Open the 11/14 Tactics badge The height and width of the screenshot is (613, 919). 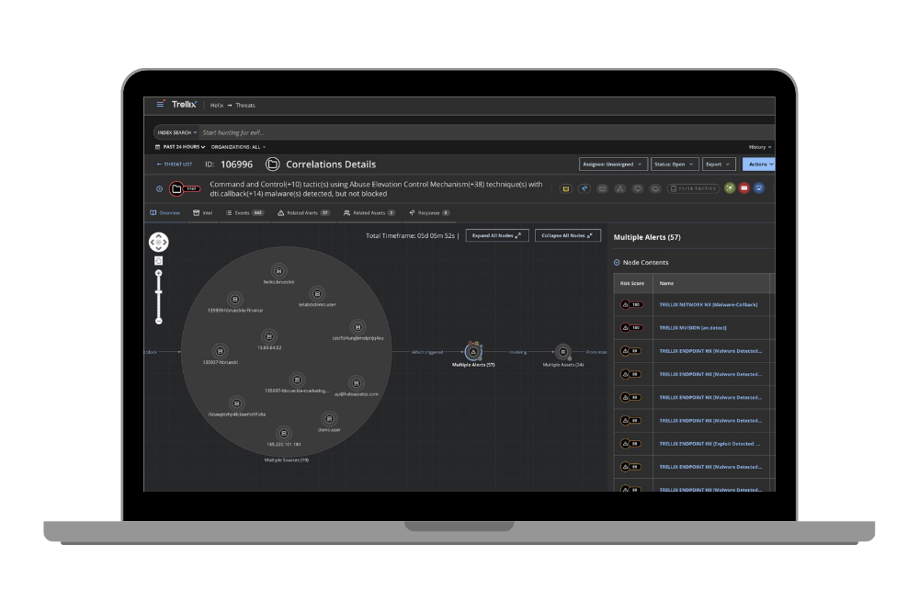click(x=693, y=188)
